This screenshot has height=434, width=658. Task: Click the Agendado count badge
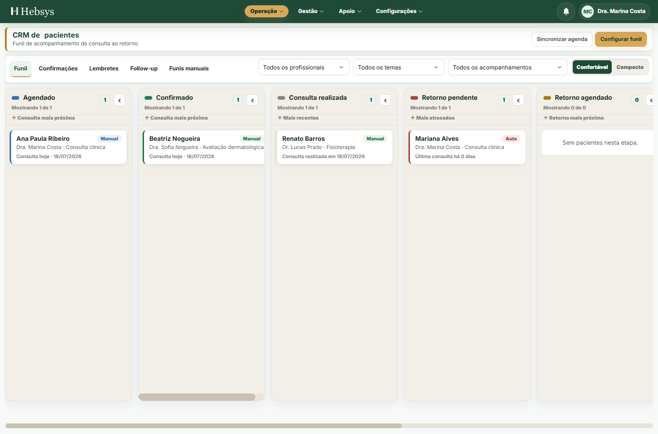tap(105, 100)
